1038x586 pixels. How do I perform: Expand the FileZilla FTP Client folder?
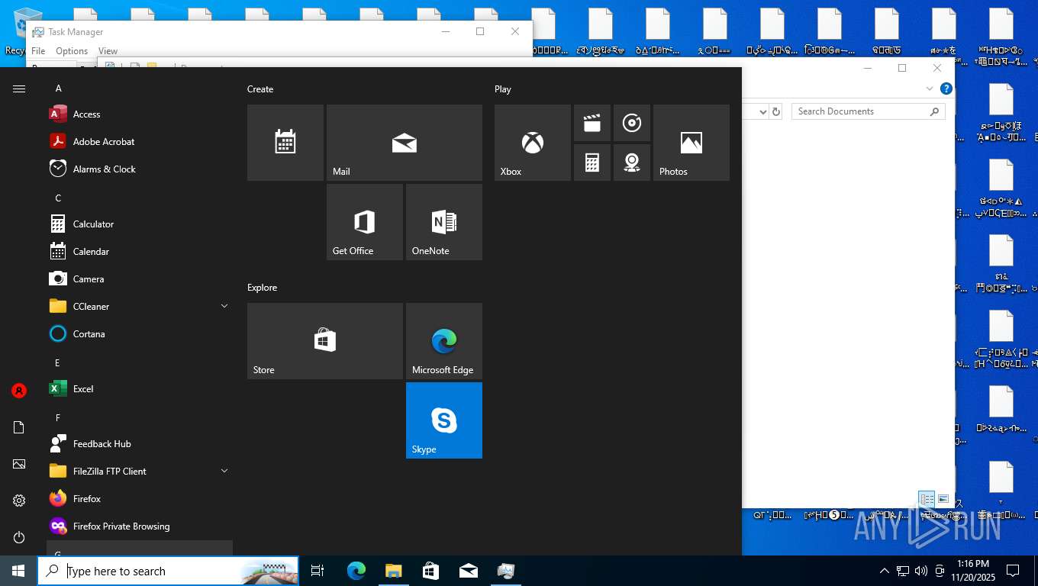tap(224, 472)
